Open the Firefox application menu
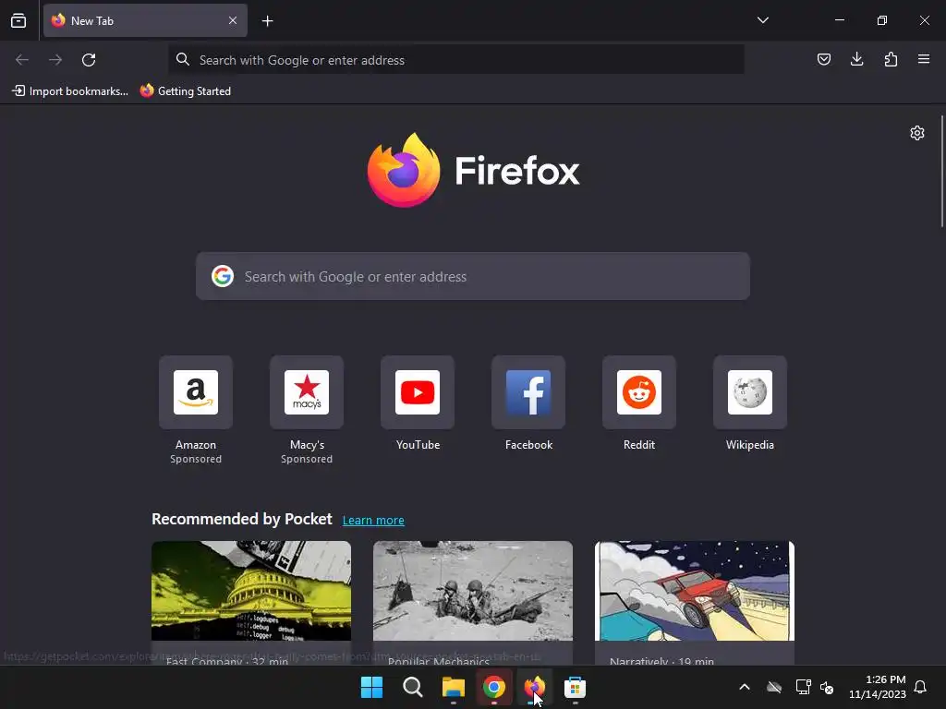The width and height of the screenshot is (946, 709). (924, 59)
